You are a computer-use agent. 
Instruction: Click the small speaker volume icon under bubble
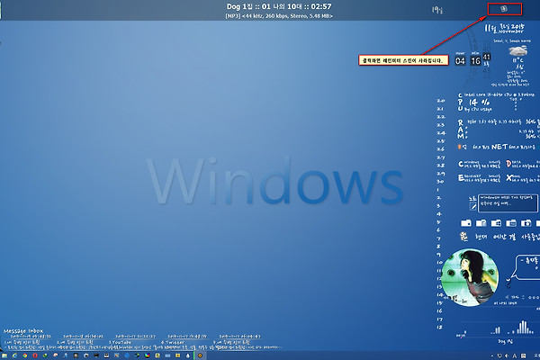(x=508, y=297)
